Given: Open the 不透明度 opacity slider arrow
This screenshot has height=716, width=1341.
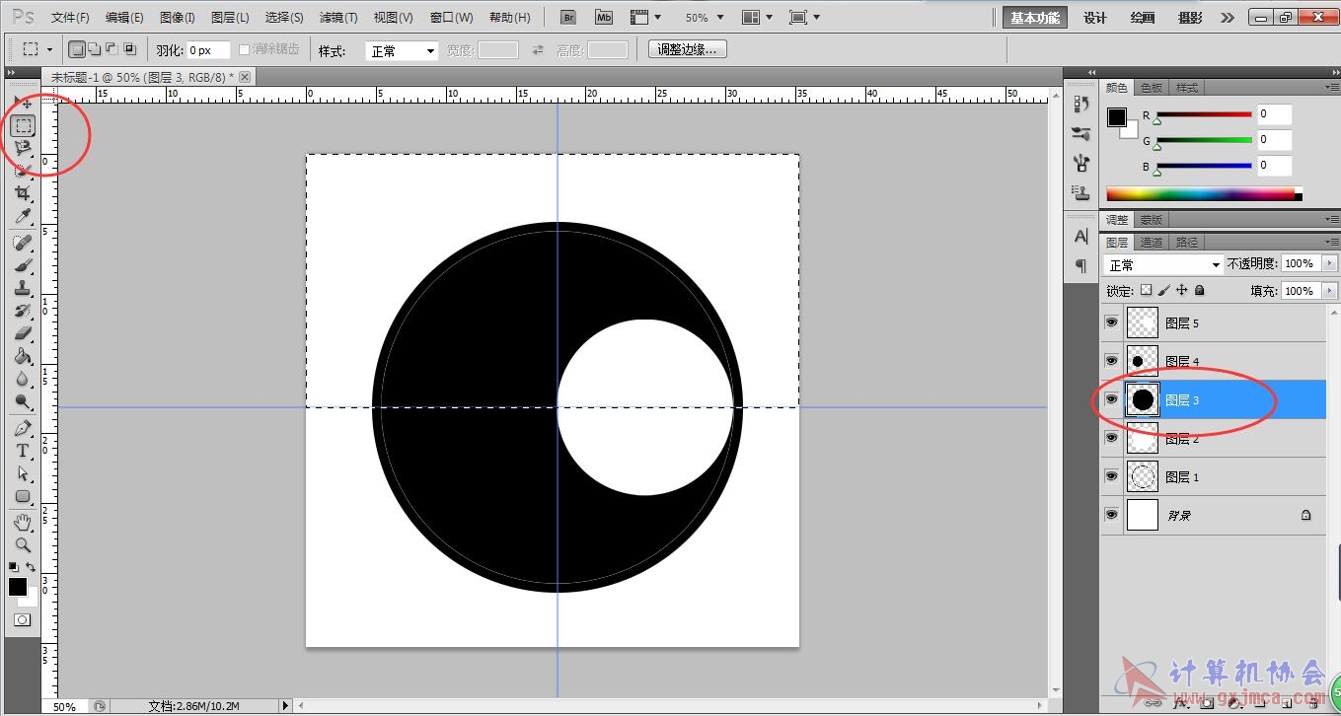Looking at the screenshot, I should pos(1330,264).
